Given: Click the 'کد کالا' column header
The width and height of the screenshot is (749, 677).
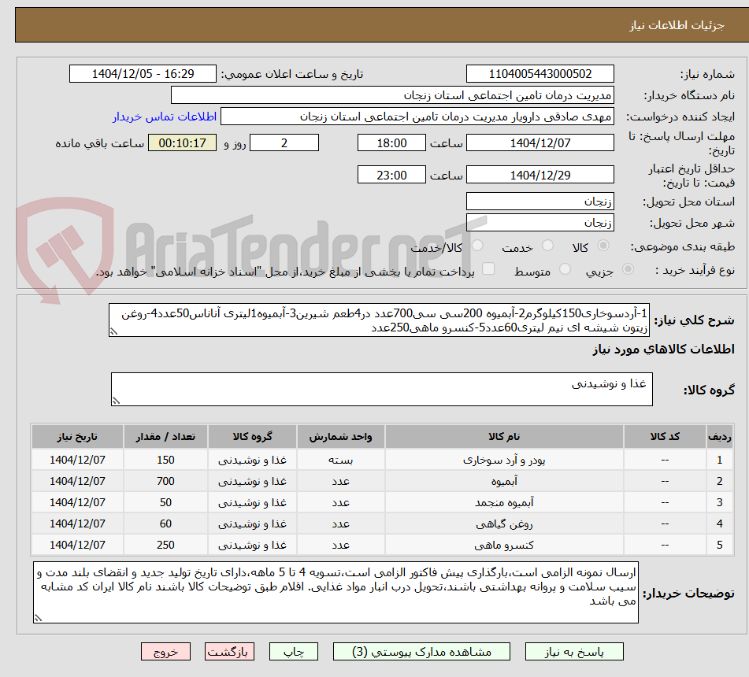Looking at the screenshot, I should 665,436.
